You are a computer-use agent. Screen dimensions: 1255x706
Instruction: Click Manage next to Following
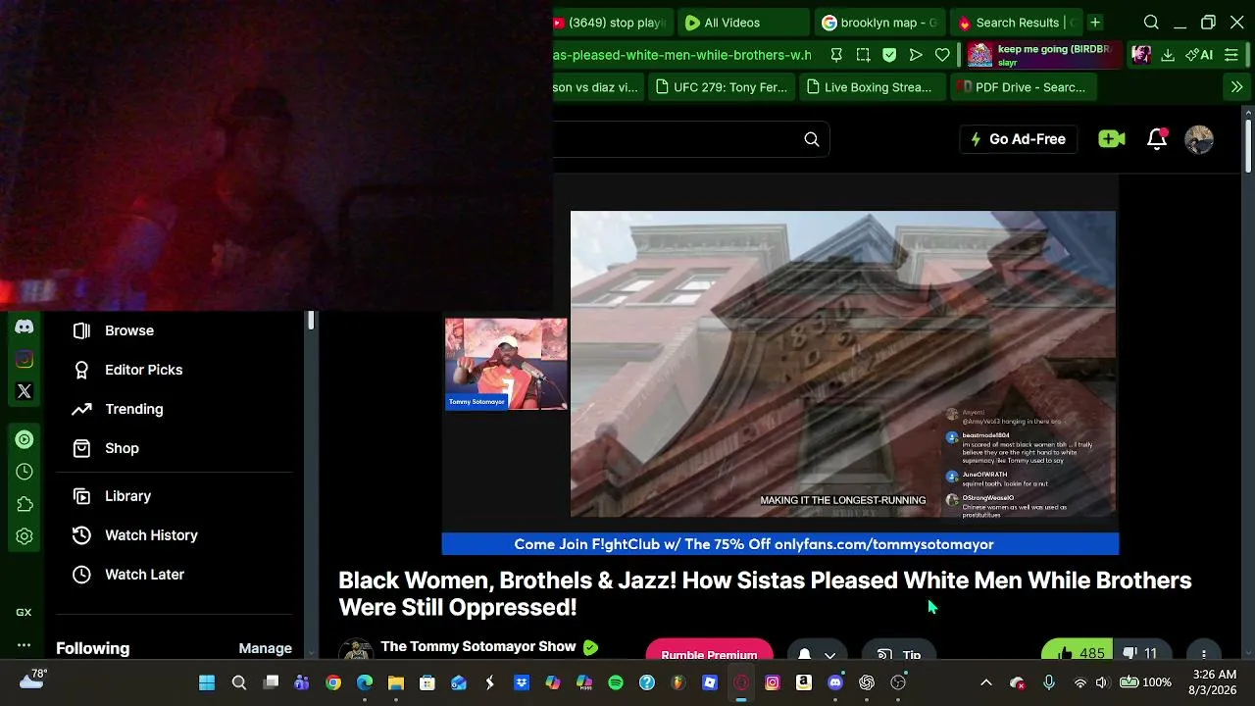265,648
